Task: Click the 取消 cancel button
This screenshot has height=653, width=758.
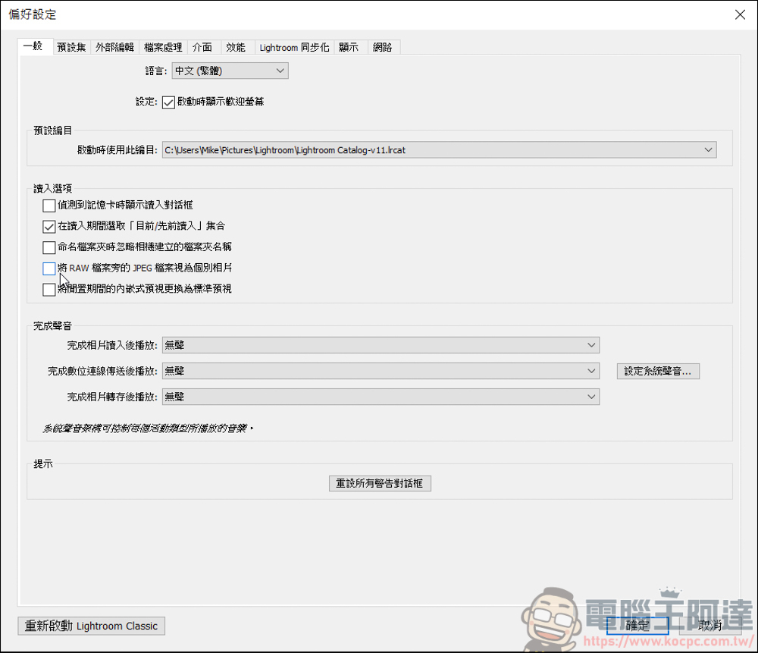Action: pyautogui.click(x=709, y=626)
